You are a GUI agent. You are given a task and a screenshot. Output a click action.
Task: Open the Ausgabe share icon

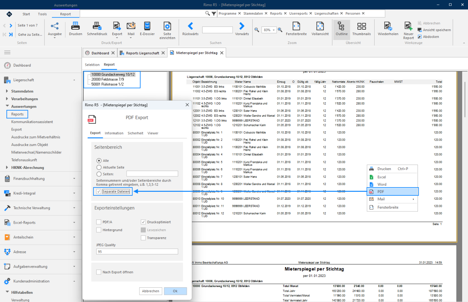click(55, 26)
